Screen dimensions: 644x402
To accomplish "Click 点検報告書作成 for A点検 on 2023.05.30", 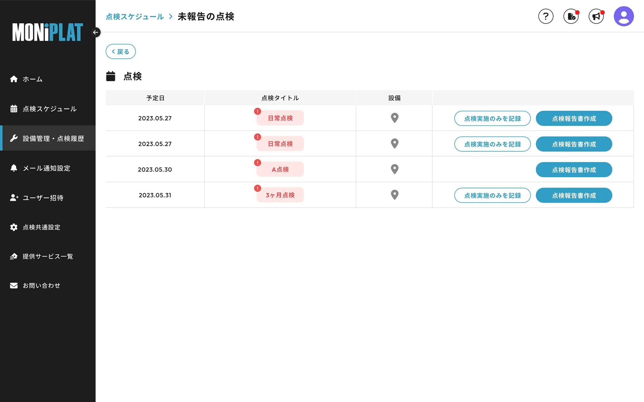I will point(574,170).
